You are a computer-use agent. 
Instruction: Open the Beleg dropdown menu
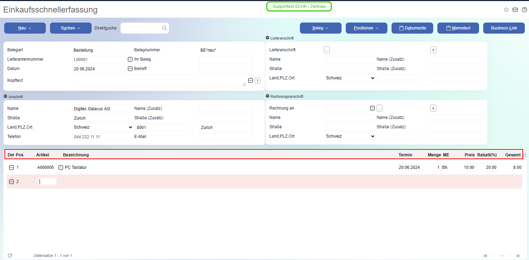point(321,28)
